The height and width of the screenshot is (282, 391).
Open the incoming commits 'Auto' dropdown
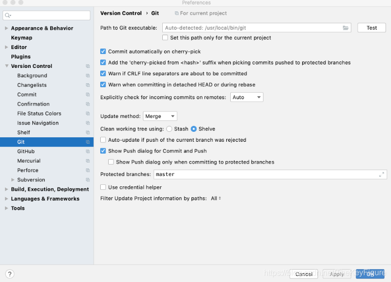pyautogui.click(x=247, y=97)
